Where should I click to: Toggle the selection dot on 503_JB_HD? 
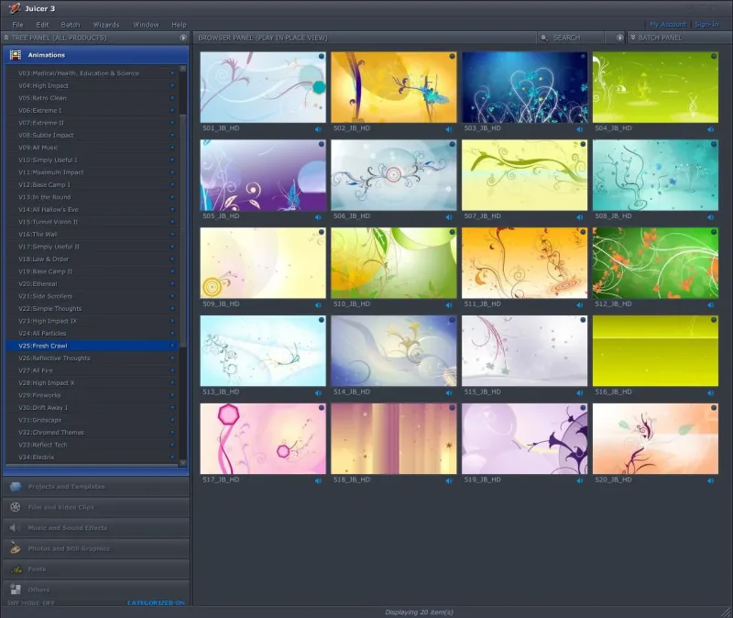(x=583, y=56)
